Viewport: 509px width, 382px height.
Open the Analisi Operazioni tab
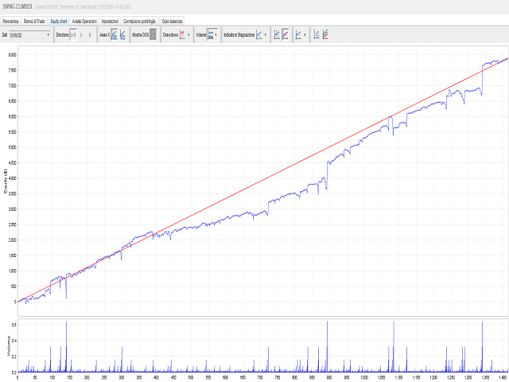pos(84,21)
